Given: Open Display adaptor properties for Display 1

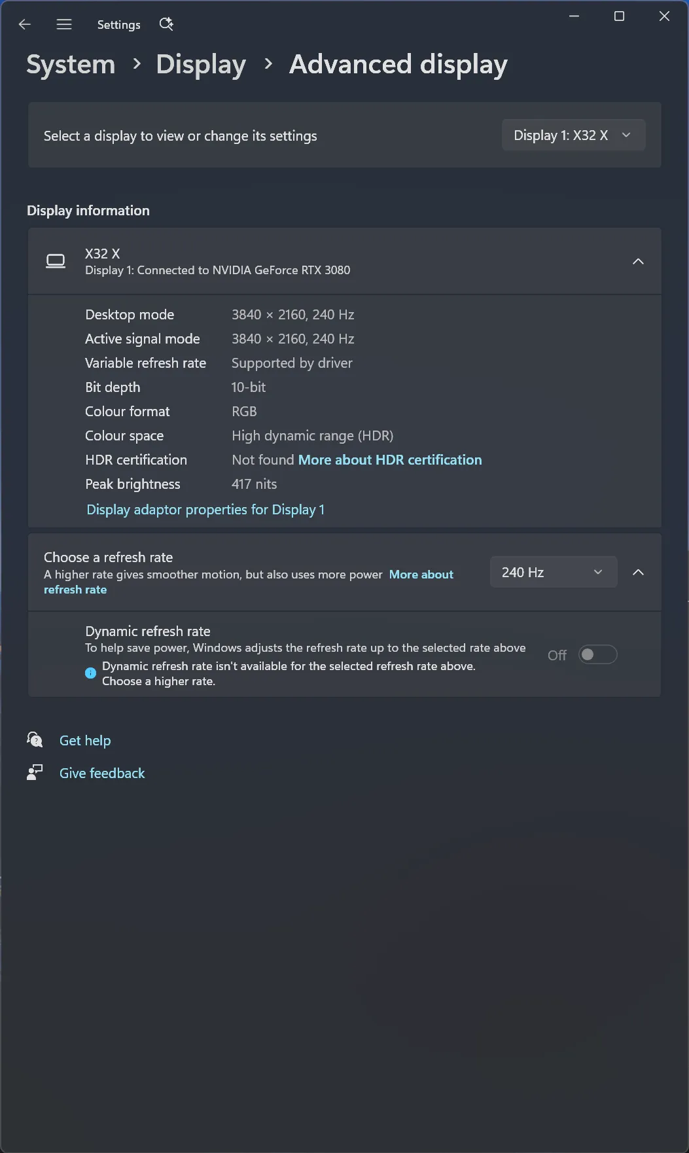Looking at the screenshot, I should (x=205, y=510).
